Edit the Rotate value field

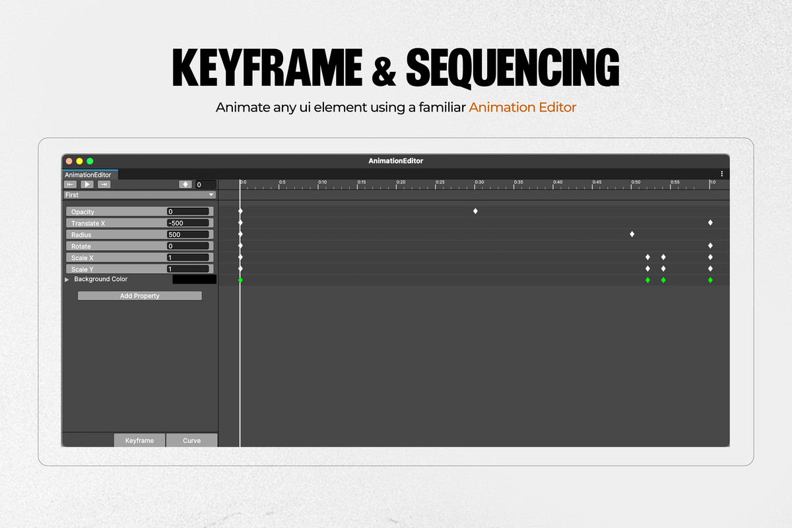188,246
